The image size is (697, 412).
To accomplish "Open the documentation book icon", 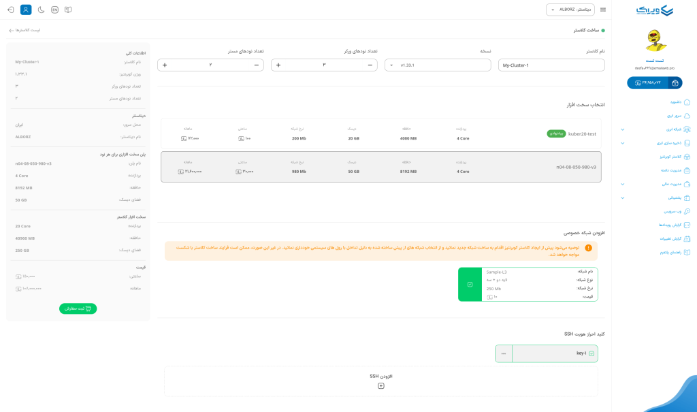I will [x=68, y=10].
